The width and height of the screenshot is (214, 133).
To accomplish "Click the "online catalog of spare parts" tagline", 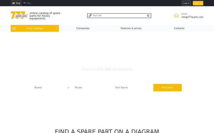I will [x=45, y=16].
